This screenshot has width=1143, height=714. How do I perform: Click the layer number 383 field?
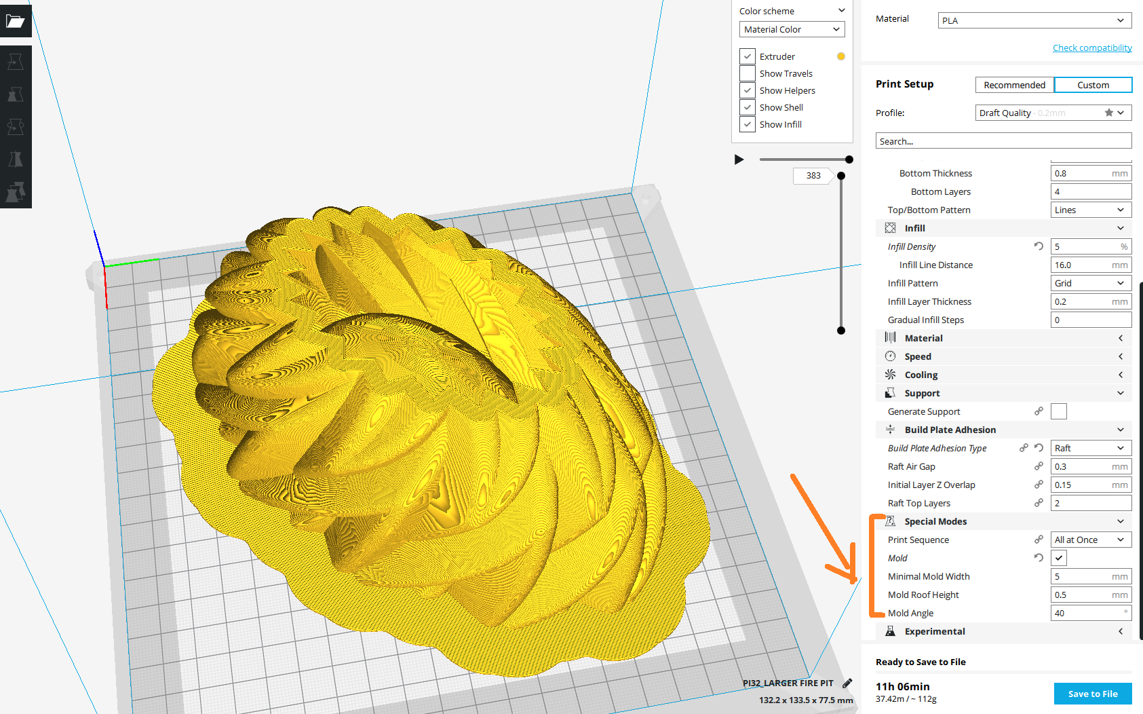coord(813,176)
